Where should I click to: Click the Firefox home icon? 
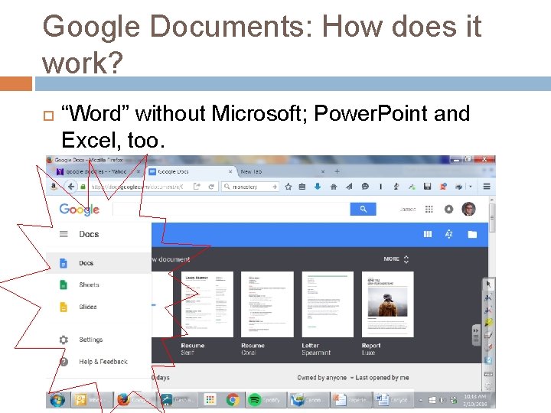coord(334,187)
